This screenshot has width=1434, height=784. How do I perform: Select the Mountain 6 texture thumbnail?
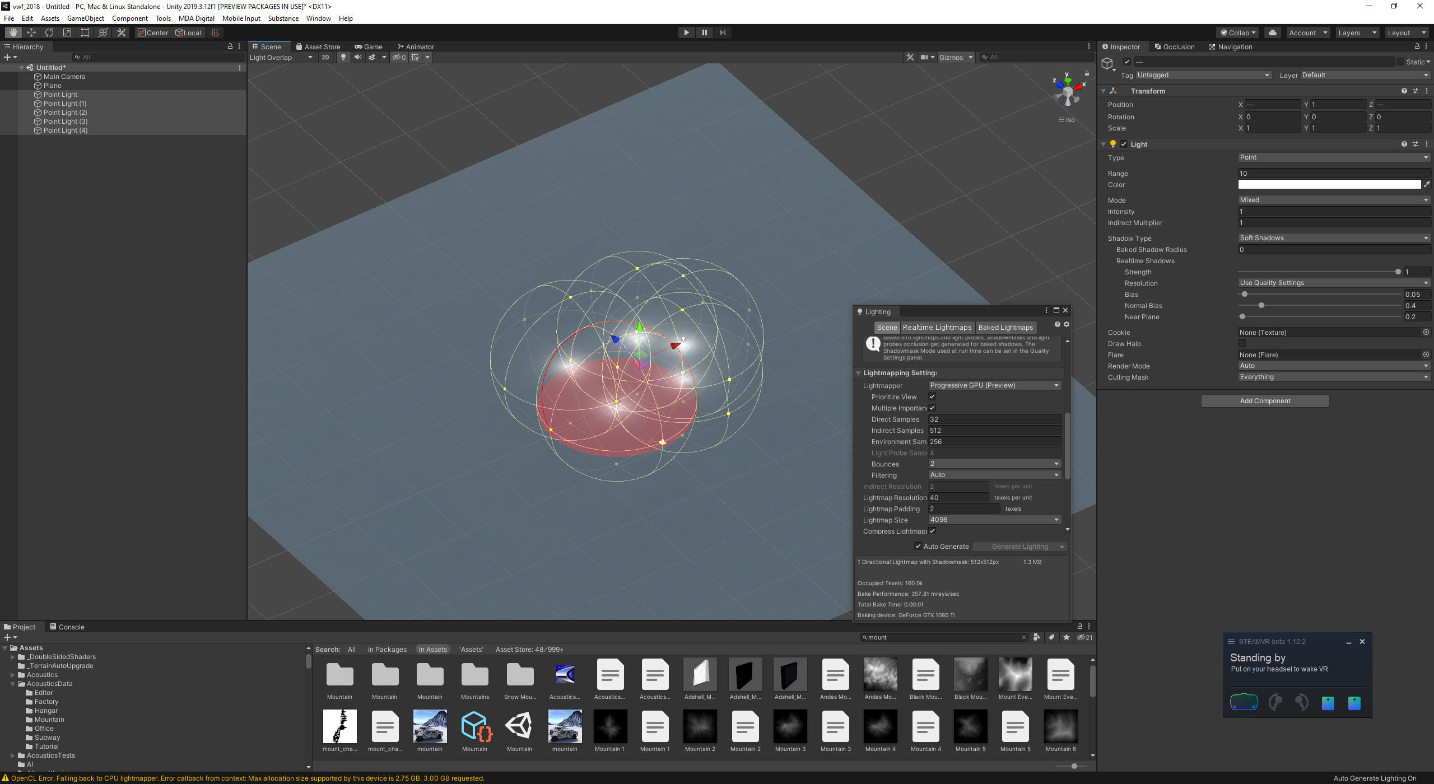(x=1060, y=726)
